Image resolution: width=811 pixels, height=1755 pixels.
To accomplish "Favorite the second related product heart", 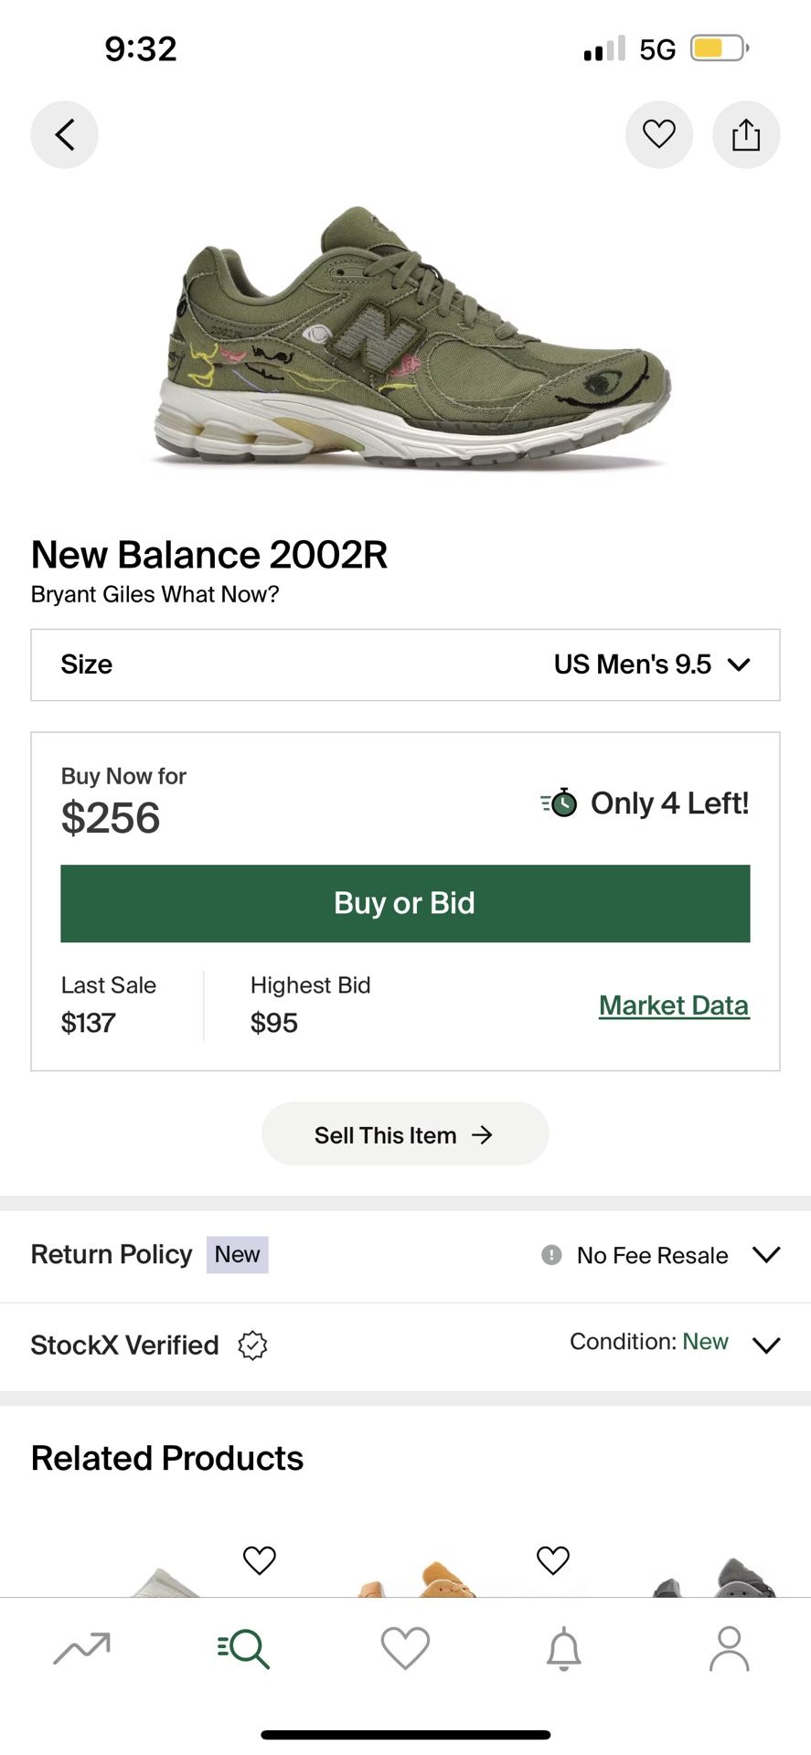I will 553,1560.
